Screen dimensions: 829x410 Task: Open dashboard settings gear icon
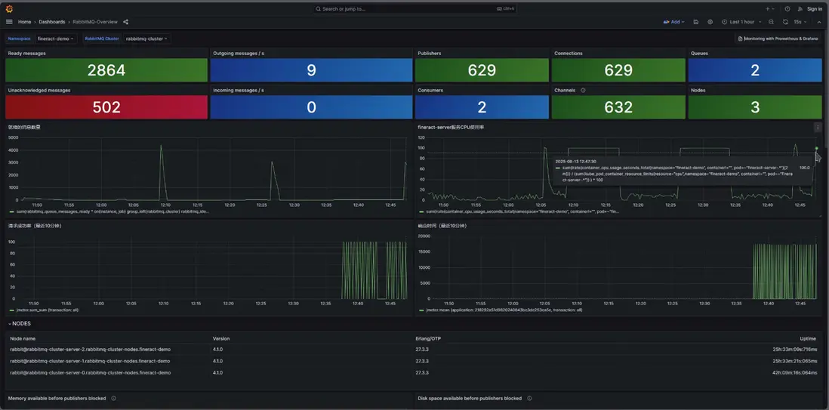710,22
